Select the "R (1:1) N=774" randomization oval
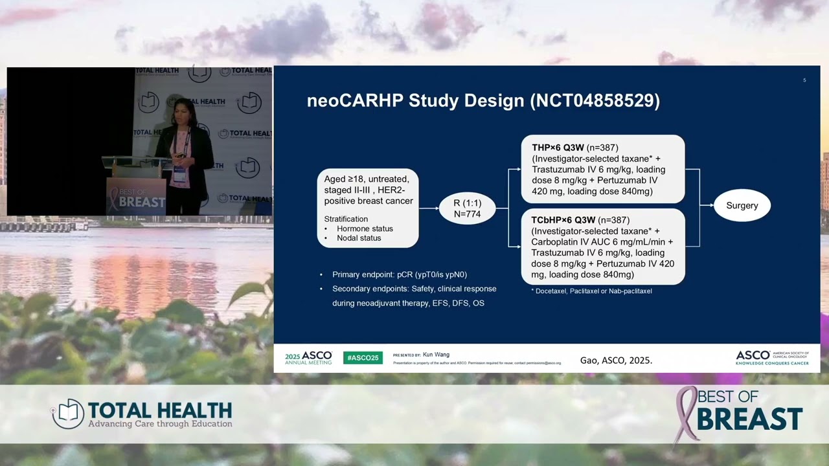 coord(466,208)
